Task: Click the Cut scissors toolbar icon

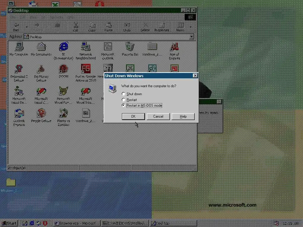Action: [x=75, y=27]
